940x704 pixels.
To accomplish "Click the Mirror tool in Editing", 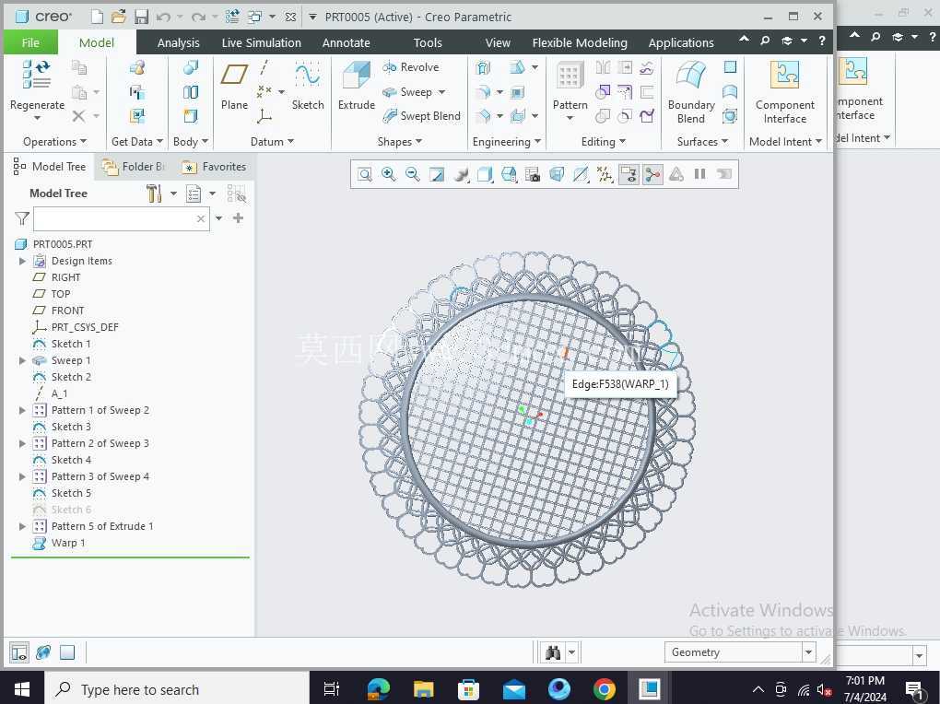I will 603,67.
